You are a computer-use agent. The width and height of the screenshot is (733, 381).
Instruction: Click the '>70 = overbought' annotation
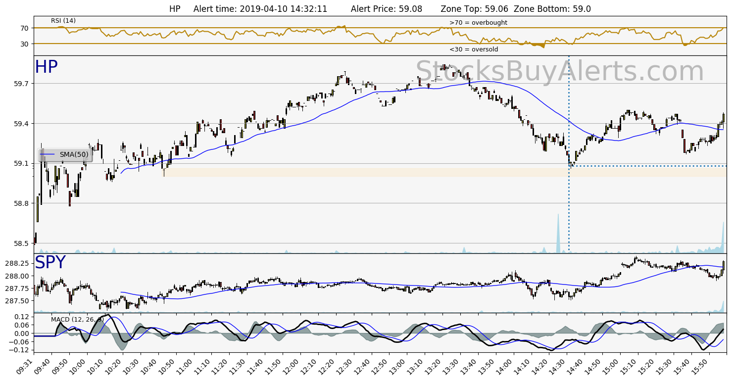[x=478, y=23]
